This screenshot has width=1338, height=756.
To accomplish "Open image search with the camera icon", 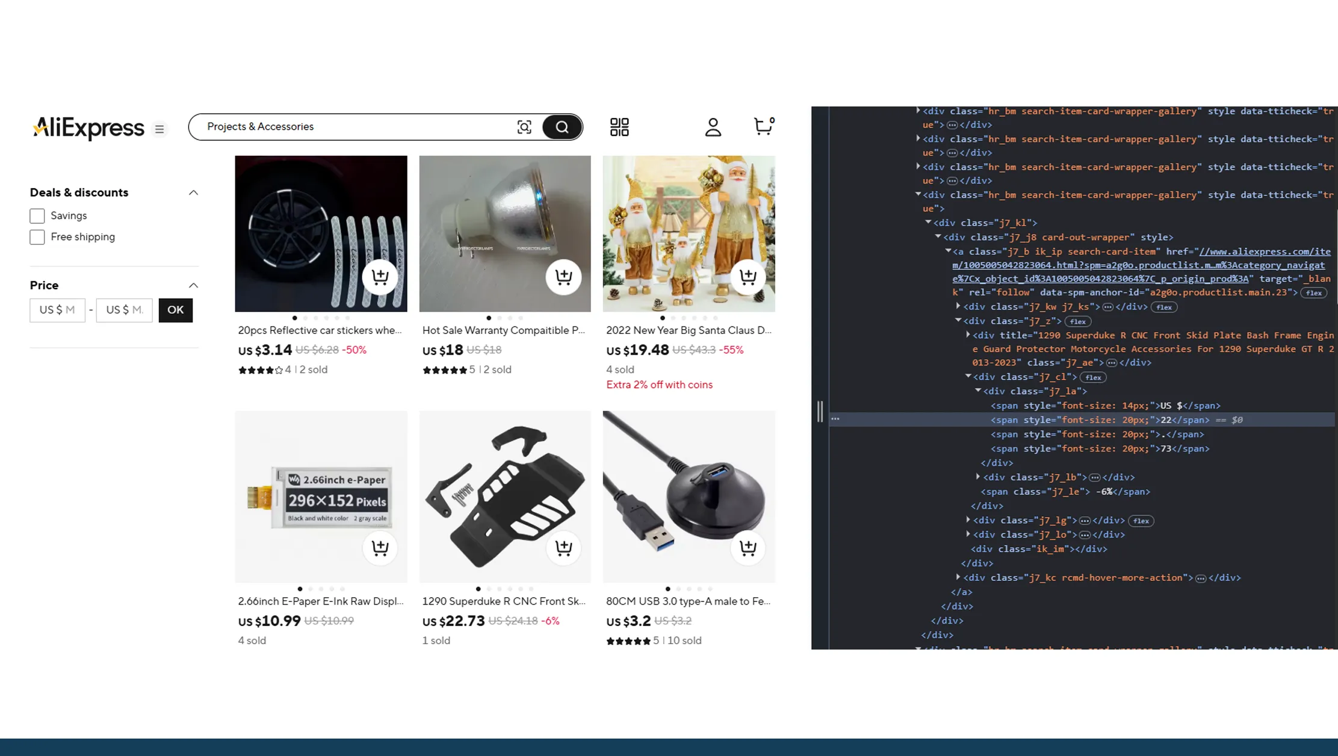I will click(x=524, y=127).
